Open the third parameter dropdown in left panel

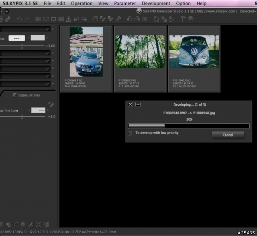(25, 61)
